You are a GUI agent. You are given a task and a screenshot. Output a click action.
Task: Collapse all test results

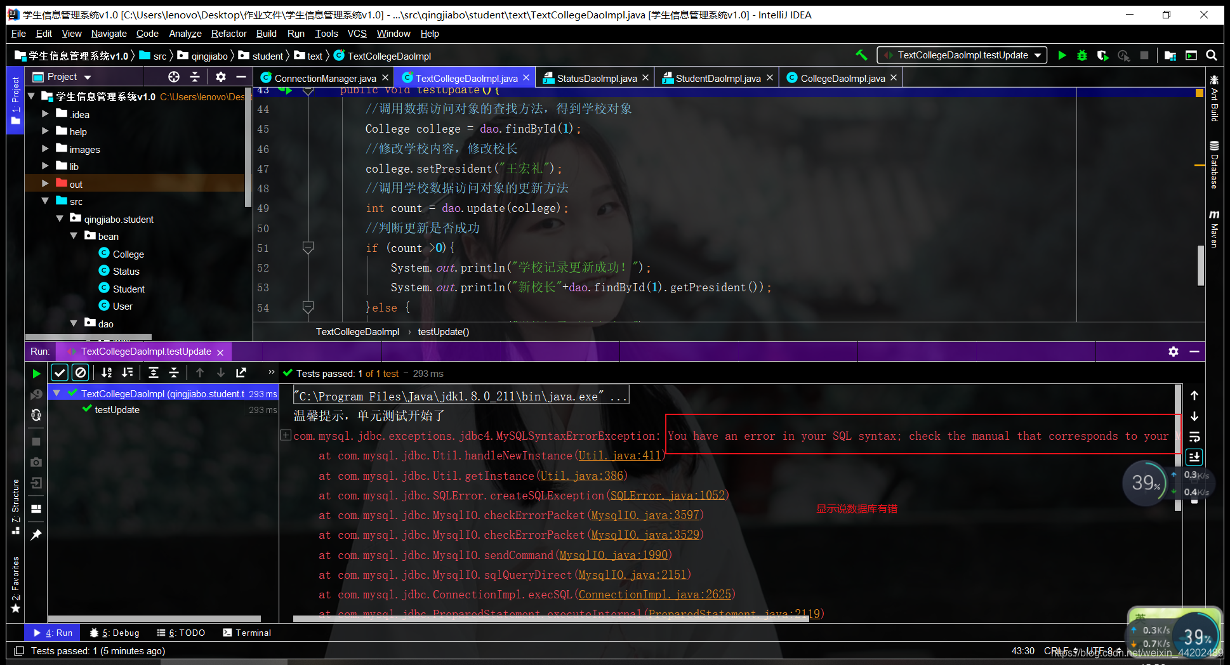click(x=174, y=372)
